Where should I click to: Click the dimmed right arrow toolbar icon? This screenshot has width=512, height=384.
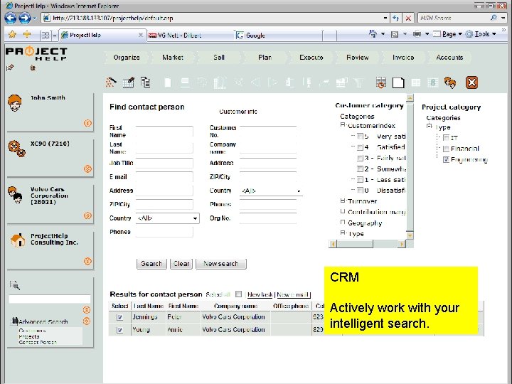click(273, 82)
